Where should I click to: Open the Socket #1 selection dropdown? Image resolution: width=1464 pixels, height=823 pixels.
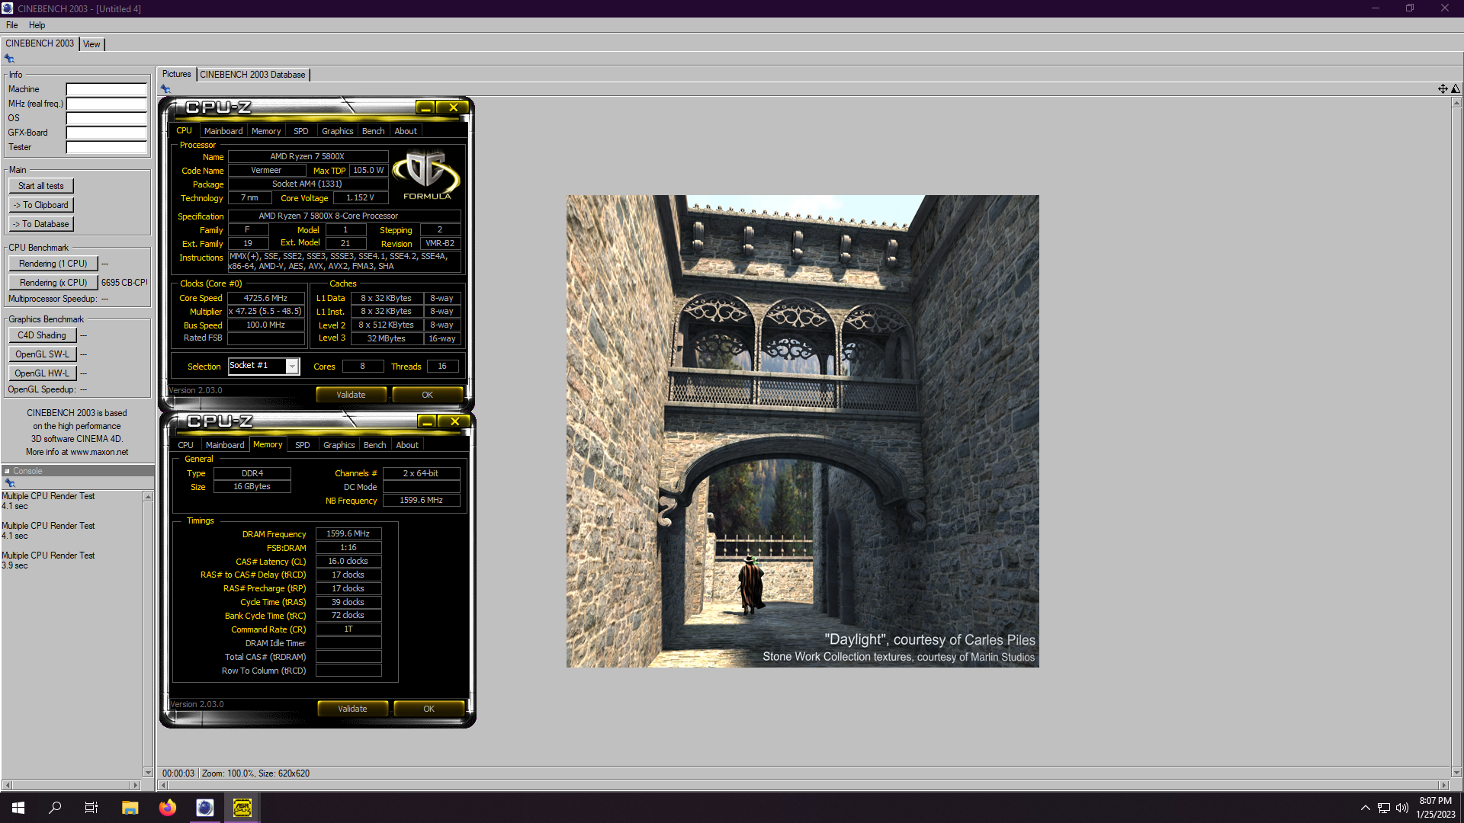(x=292, y=367)
